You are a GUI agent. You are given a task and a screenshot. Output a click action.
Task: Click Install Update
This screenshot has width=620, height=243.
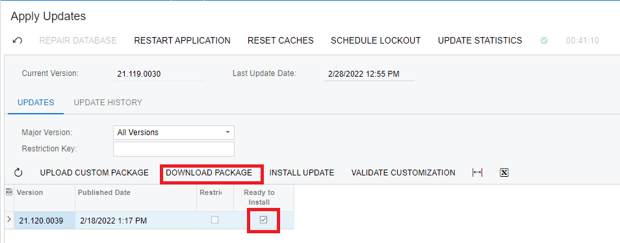302,173
